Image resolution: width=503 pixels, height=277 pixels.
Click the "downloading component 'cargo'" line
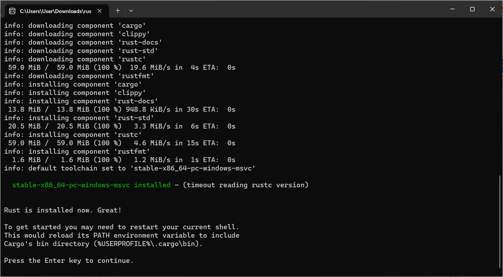coord(75,25)
